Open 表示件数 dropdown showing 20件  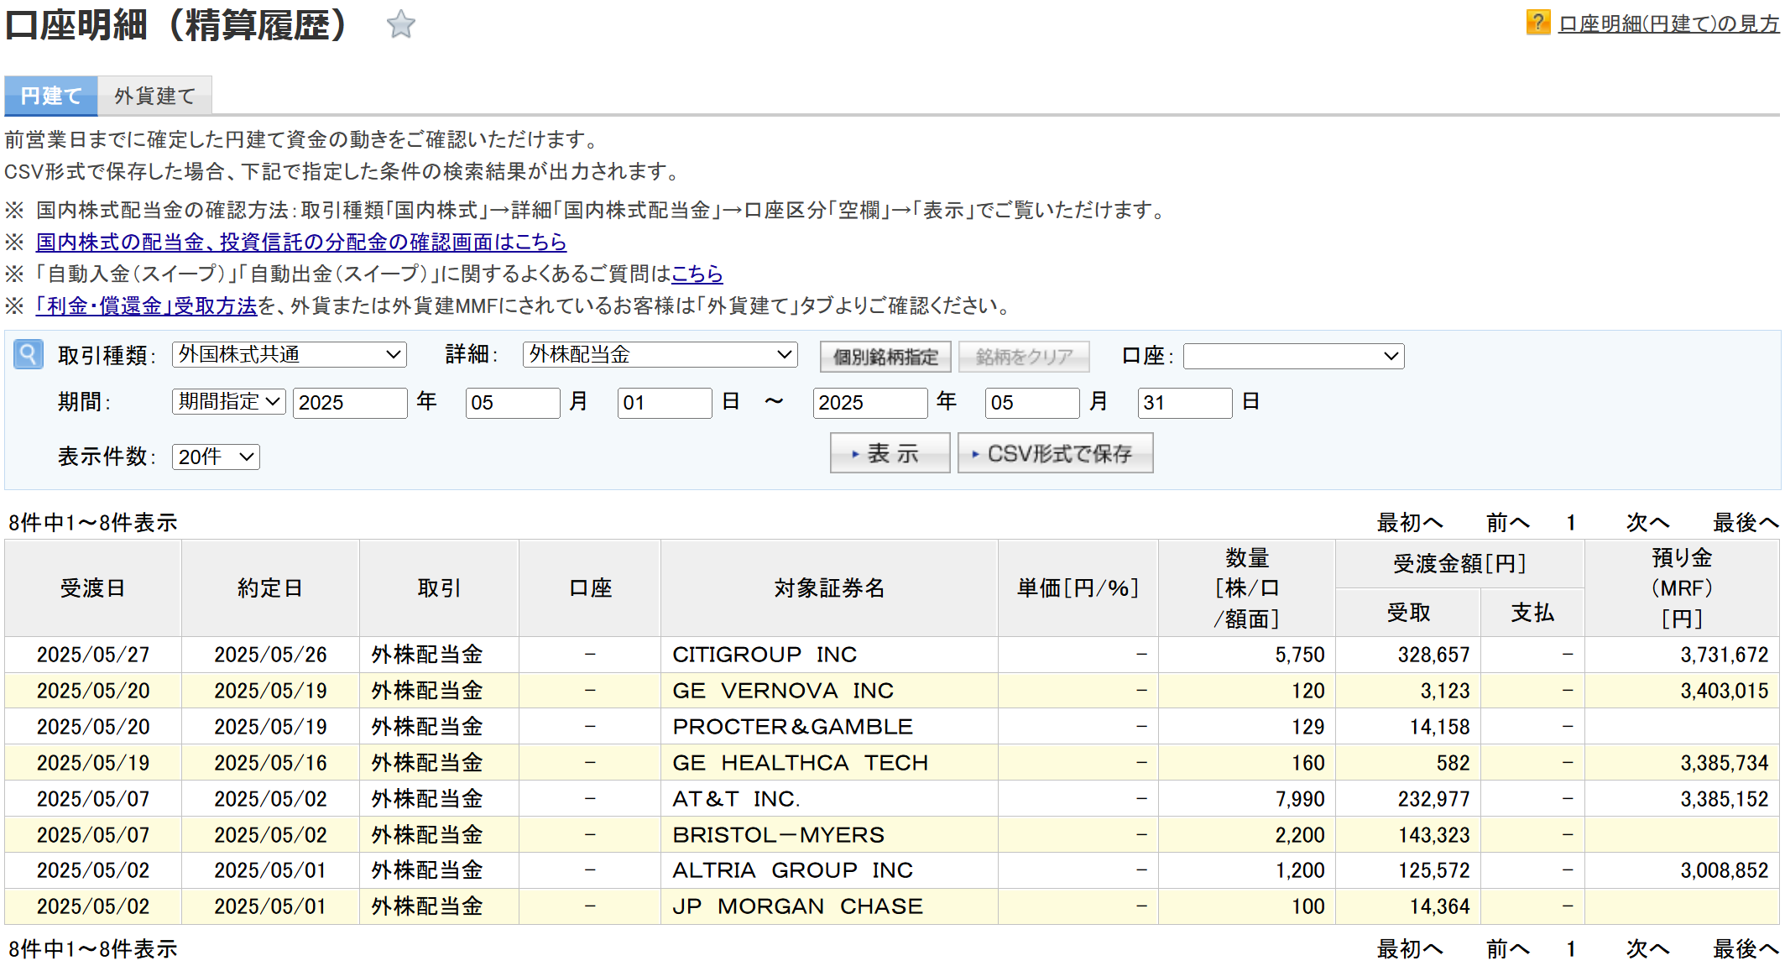tap(216, 457)
